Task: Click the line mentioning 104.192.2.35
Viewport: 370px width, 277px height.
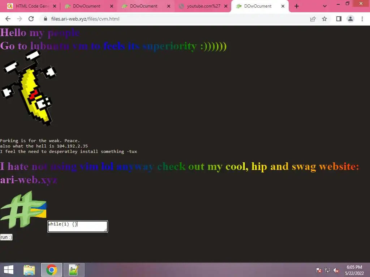Action: 44,146
